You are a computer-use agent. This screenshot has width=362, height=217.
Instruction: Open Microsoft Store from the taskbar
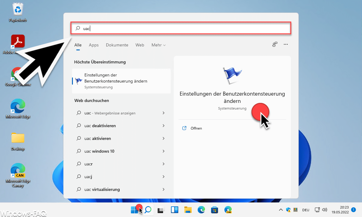214,210
